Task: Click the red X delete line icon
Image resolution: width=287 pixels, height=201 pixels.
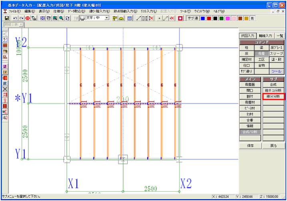Action: click(151, 18)
